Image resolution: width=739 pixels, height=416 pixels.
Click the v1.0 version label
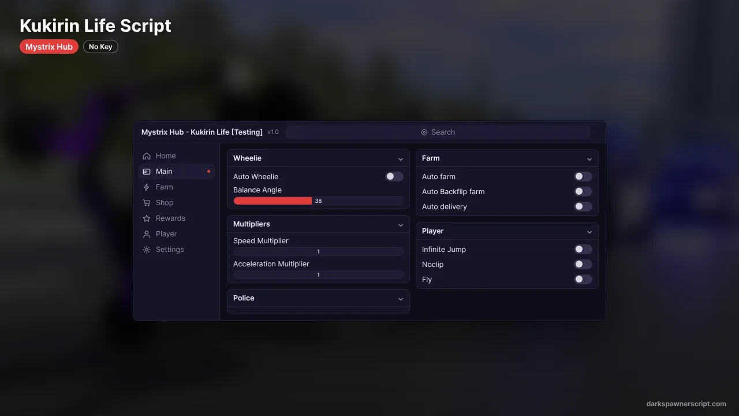pyautogui.click(x=273, y=132)
